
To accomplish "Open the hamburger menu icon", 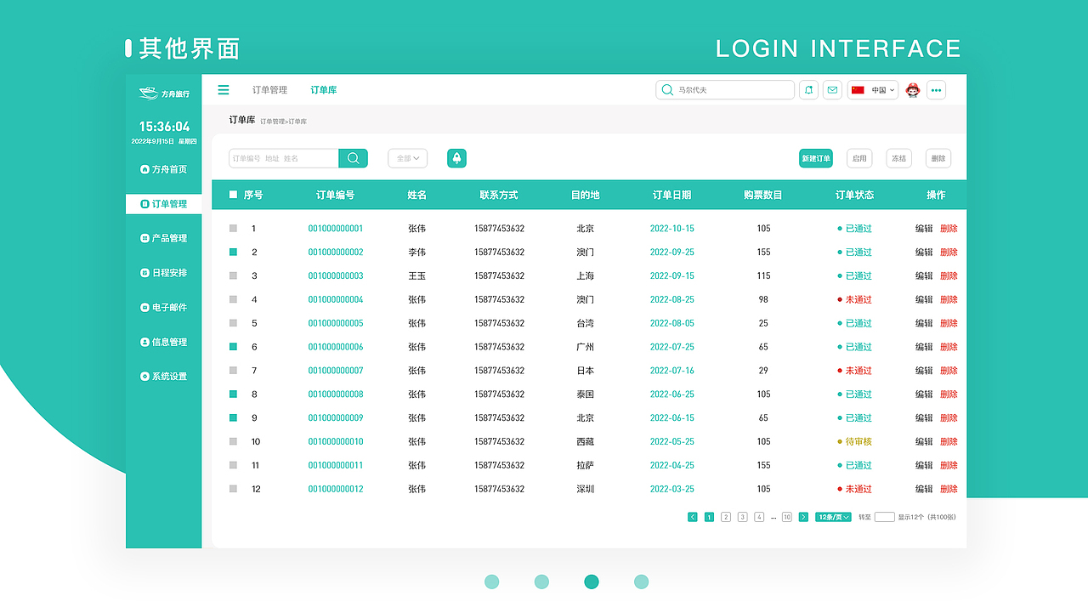I will (x=224, y=90).
